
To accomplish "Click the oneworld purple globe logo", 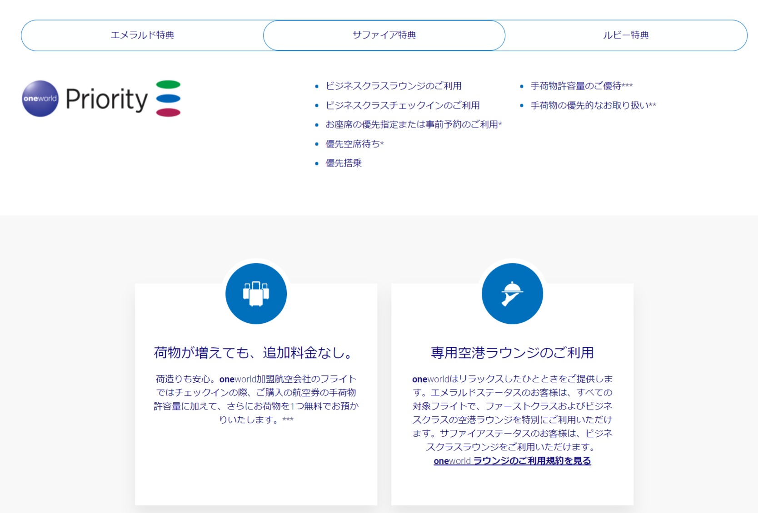I will 40,99.
